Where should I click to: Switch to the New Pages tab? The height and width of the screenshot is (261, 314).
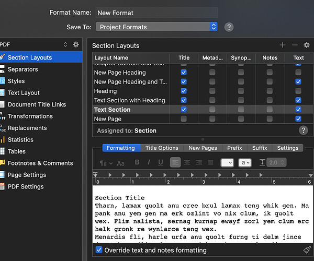point(203,148)
